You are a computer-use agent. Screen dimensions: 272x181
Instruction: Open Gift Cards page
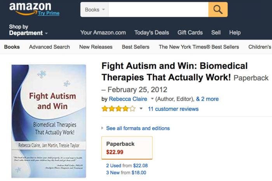tap(190, 33)
